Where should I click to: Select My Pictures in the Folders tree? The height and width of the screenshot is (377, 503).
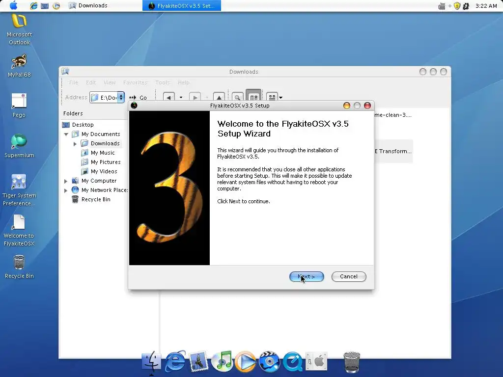(106, 162)
